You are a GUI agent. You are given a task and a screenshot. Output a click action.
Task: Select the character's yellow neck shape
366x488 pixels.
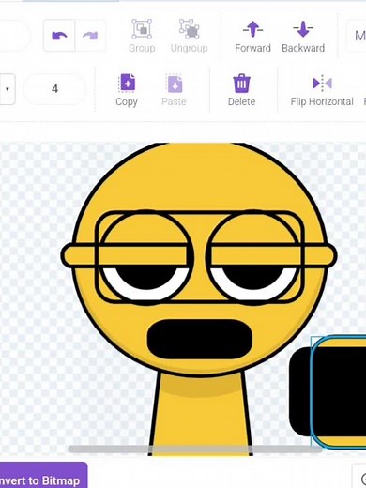click(x=200, y=416)
